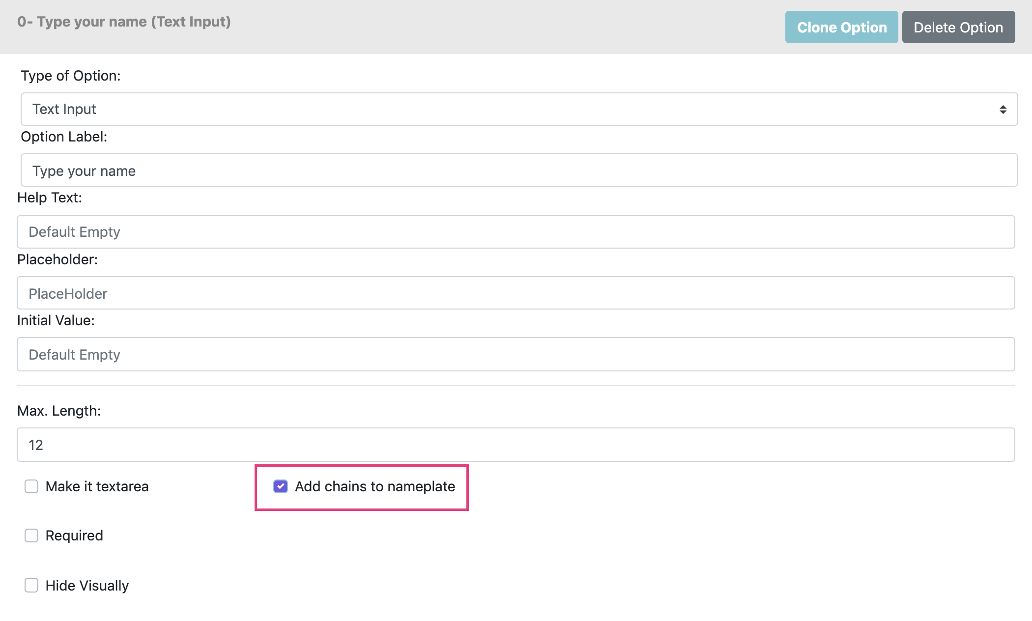Click into the Help Text input box
Viewport: 1032px width, 621px height.
[x=516, y=232]
